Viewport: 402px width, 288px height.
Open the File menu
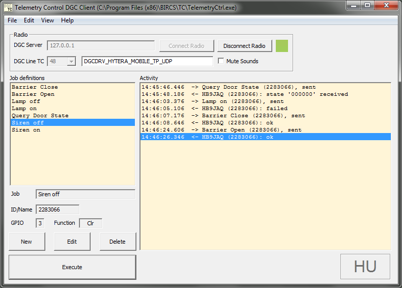point(12,20)
